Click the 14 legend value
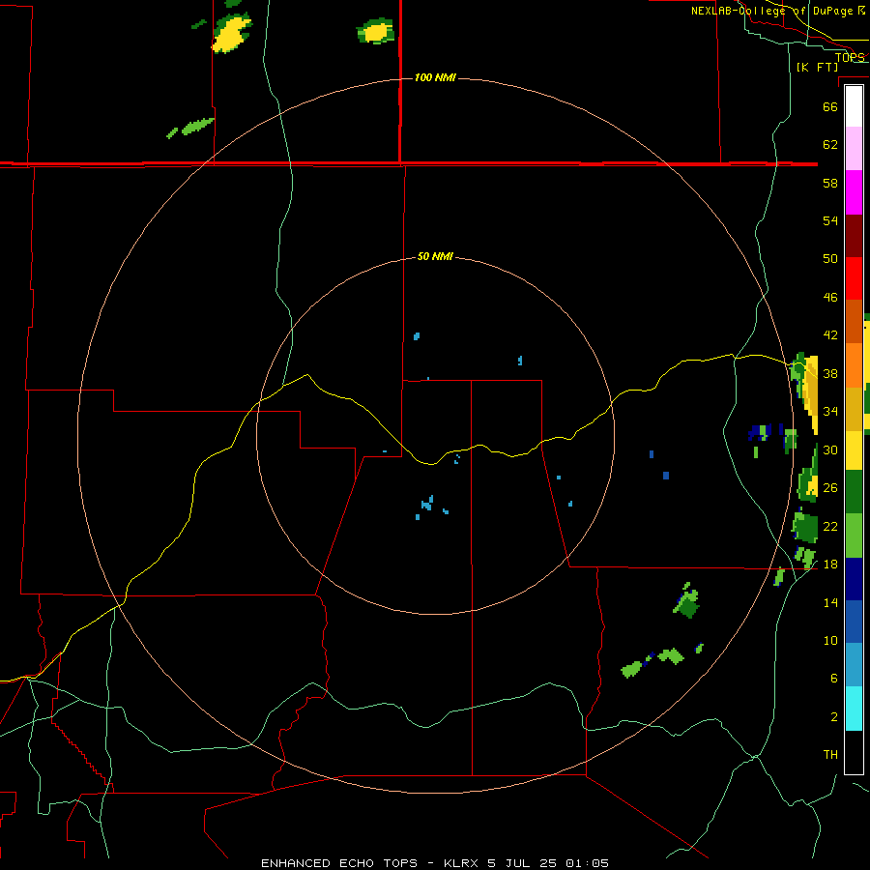This screenshot has height=870, width=870. 830,602
